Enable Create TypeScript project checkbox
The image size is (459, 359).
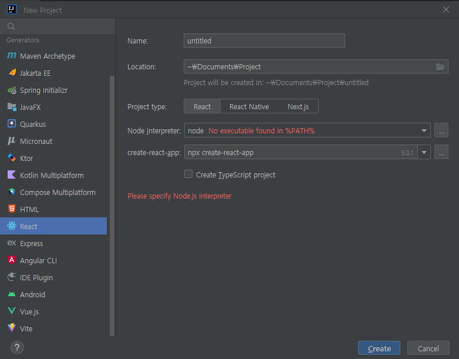coord(188,174)
